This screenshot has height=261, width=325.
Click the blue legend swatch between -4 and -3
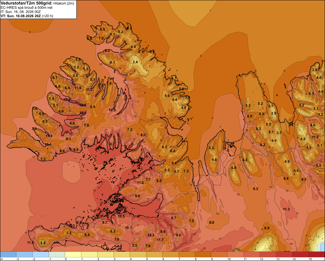click(8, 255)
